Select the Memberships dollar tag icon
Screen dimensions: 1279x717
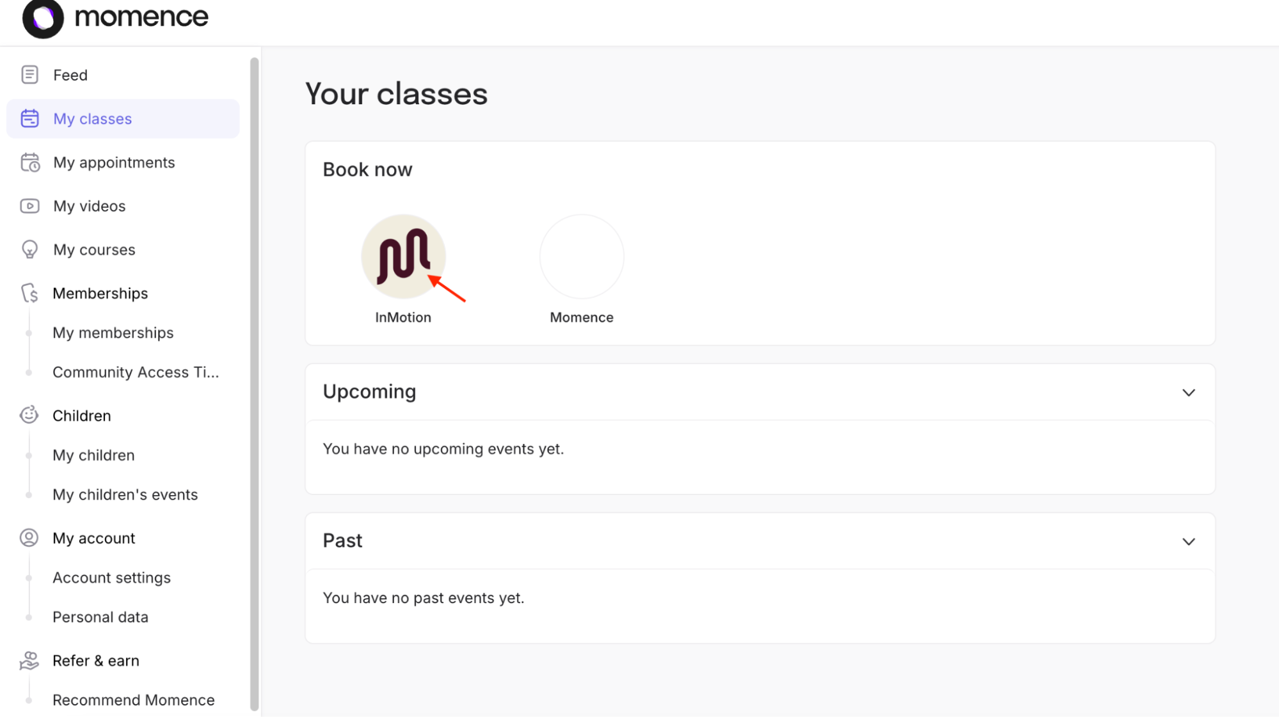pyautogui.click(x=29, y=293)
